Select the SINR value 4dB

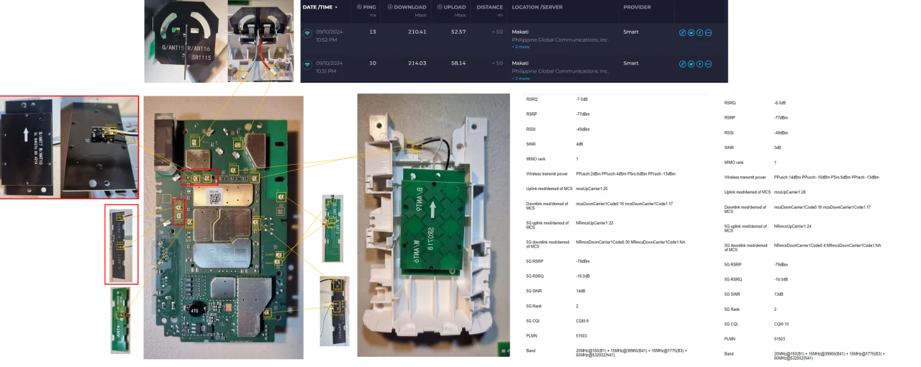tap(579, 144)
